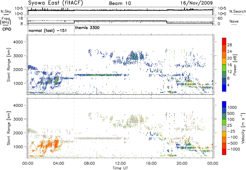This screenshot has width=246, height=170.
Task: Click the red bottom of velocity colorbar
Action: (x=224, y=152)
